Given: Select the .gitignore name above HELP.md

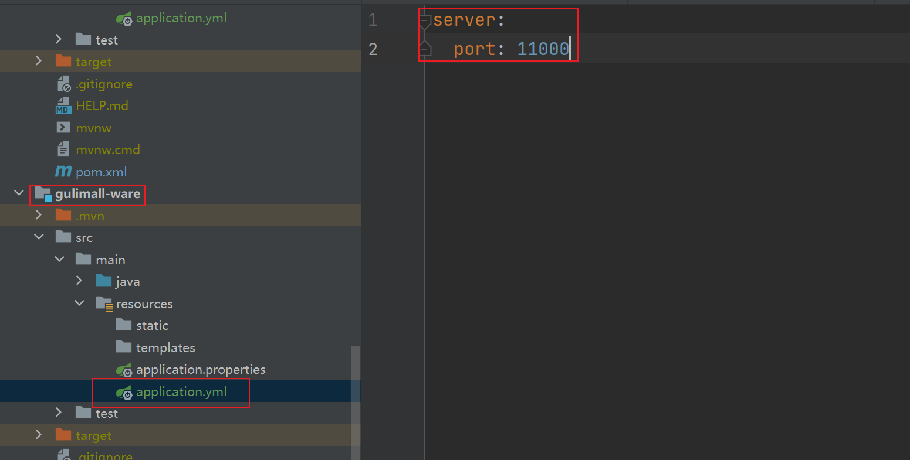Looking at the screenshot, I should pyautogui.click(x=104, y=84).
